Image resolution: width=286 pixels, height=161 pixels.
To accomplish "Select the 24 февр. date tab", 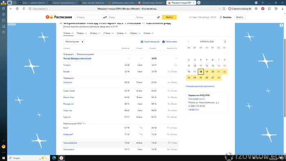I will 148,33.
